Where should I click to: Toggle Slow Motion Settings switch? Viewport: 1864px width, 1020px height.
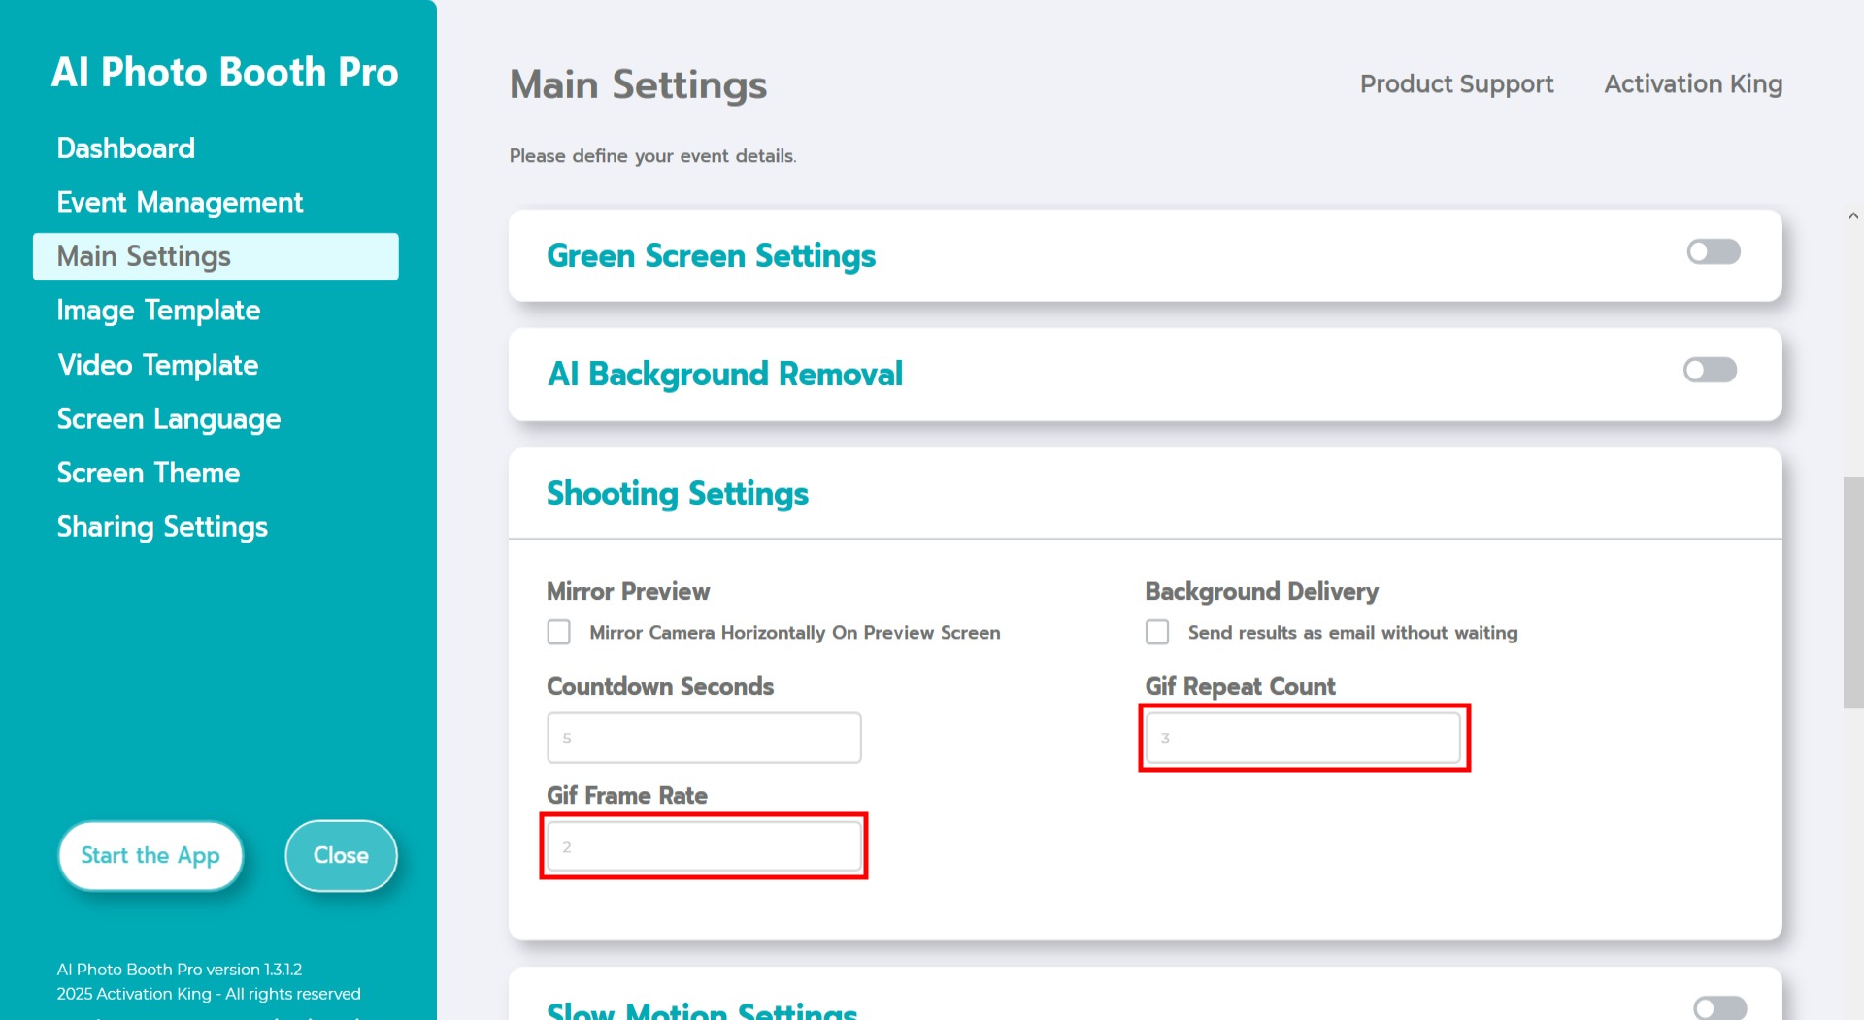click(1718, 1008)
